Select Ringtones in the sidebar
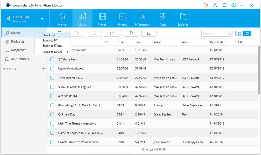The width and height of the screenshot is (261, 155). coord(19,50)
